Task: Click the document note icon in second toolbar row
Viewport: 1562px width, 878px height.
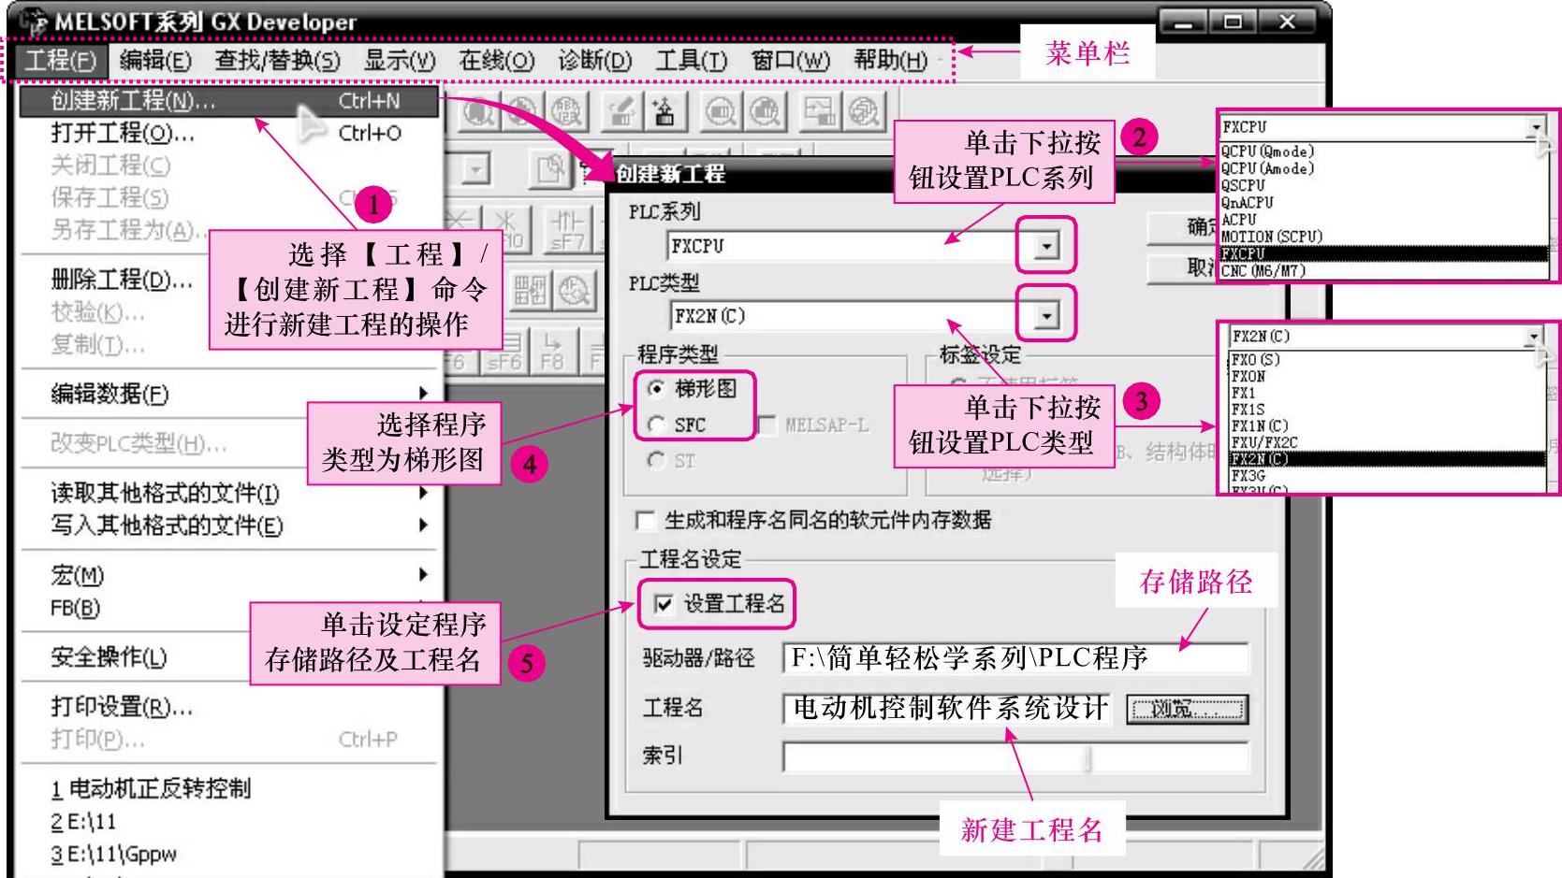Action: (x=551, y=168)
